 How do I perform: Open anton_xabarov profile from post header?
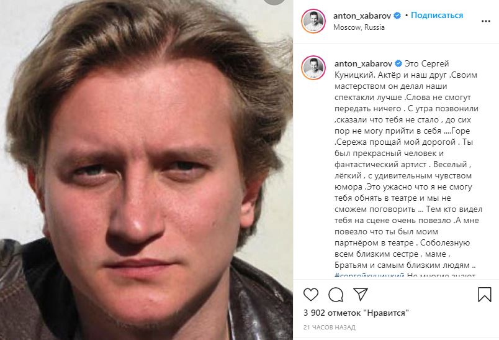tap(362, 16)
